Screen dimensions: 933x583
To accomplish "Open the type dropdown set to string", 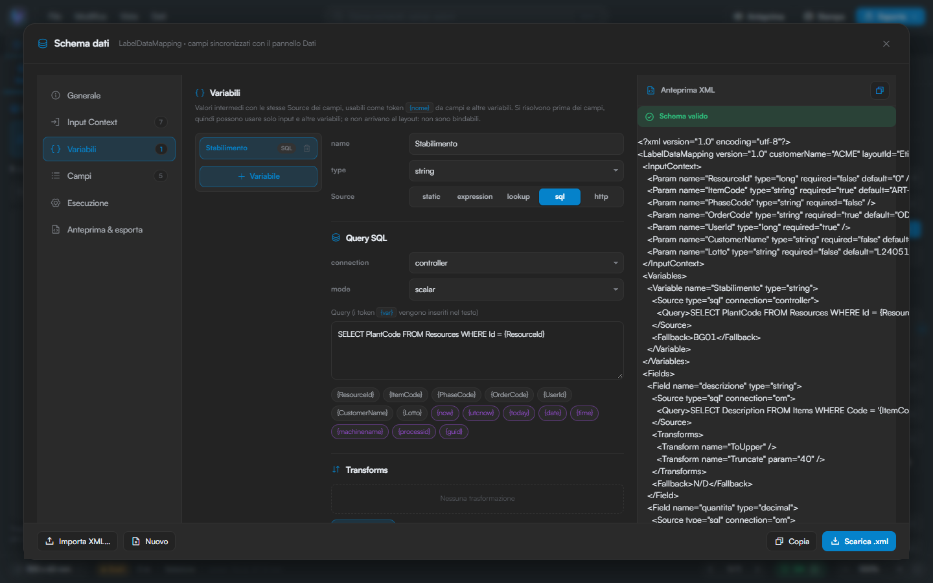I will 516,171.
